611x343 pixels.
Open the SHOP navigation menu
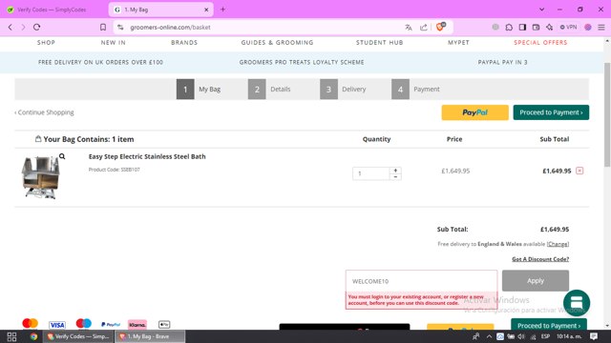pyautogui.click(x=46, y=42)
